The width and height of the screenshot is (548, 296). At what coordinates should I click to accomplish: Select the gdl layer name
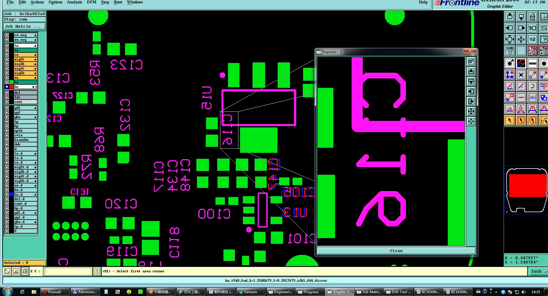tap(25, 108)
